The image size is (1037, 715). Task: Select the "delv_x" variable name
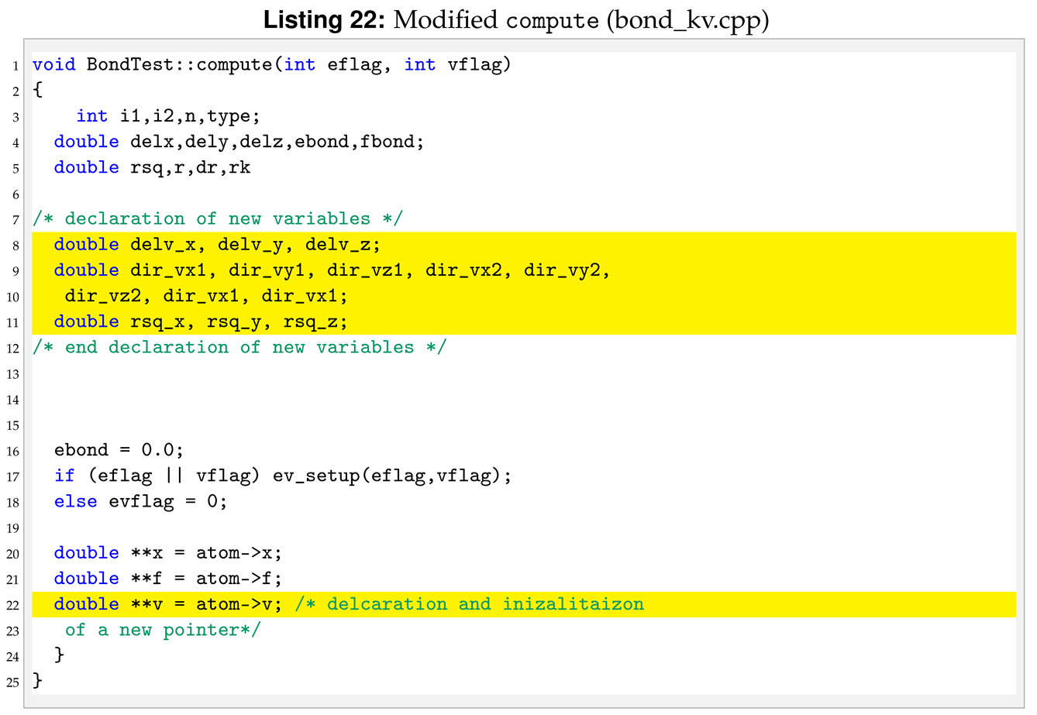(163, 245)
